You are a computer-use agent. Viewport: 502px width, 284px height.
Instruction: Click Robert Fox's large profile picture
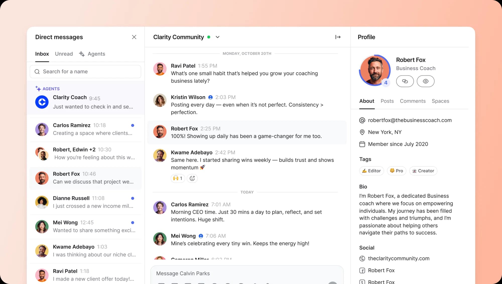click(x=374, y=70)
